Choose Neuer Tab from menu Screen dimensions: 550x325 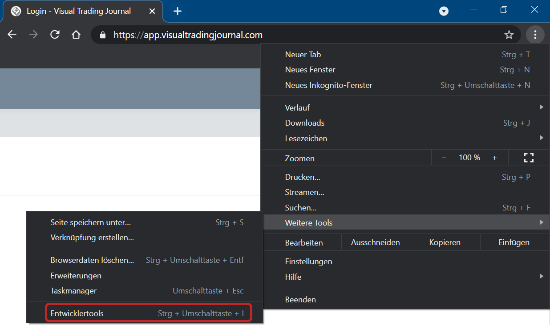click(x=404, y=55)
